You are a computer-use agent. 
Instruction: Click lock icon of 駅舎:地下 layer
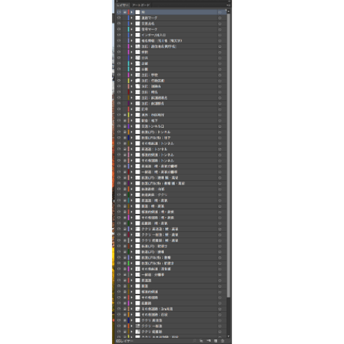[125, 120]
